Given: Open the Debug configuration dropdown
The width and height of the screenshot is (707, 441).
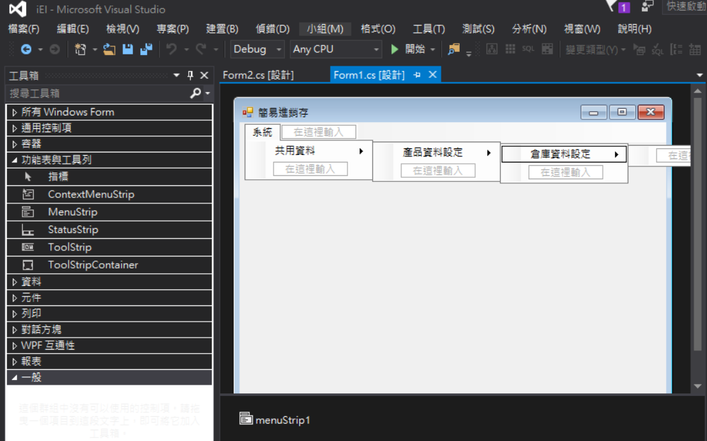Looking at the screenshot, I should [258, 50].
